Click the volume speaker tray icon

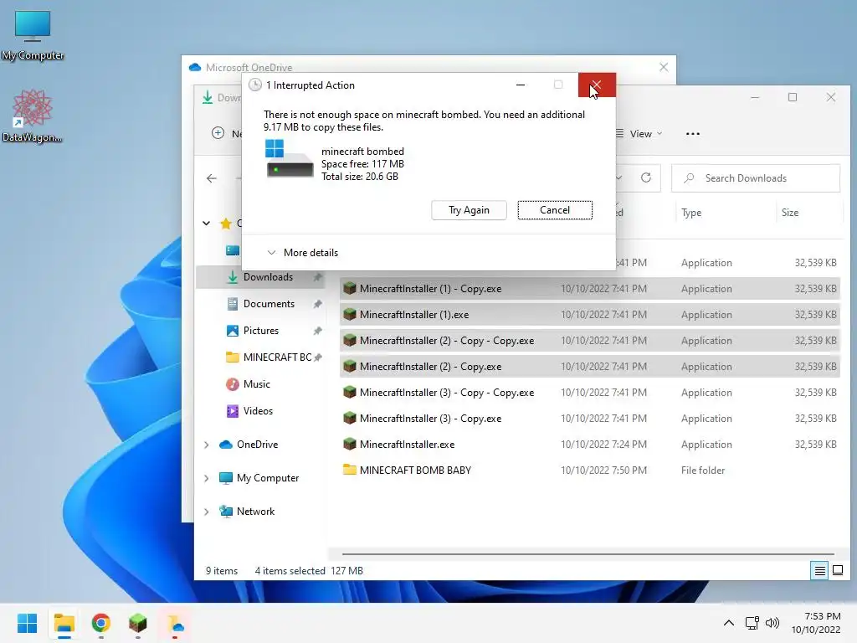(x=772, y=623)
